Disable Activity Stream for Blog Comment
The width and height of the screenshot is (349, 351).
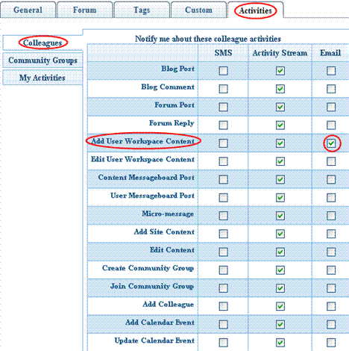(x=280, y=89)
